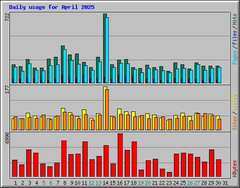Click the 722 hits axis label
Image resolution: width=240 pixels, height=188 pixels.
(7, 17)
